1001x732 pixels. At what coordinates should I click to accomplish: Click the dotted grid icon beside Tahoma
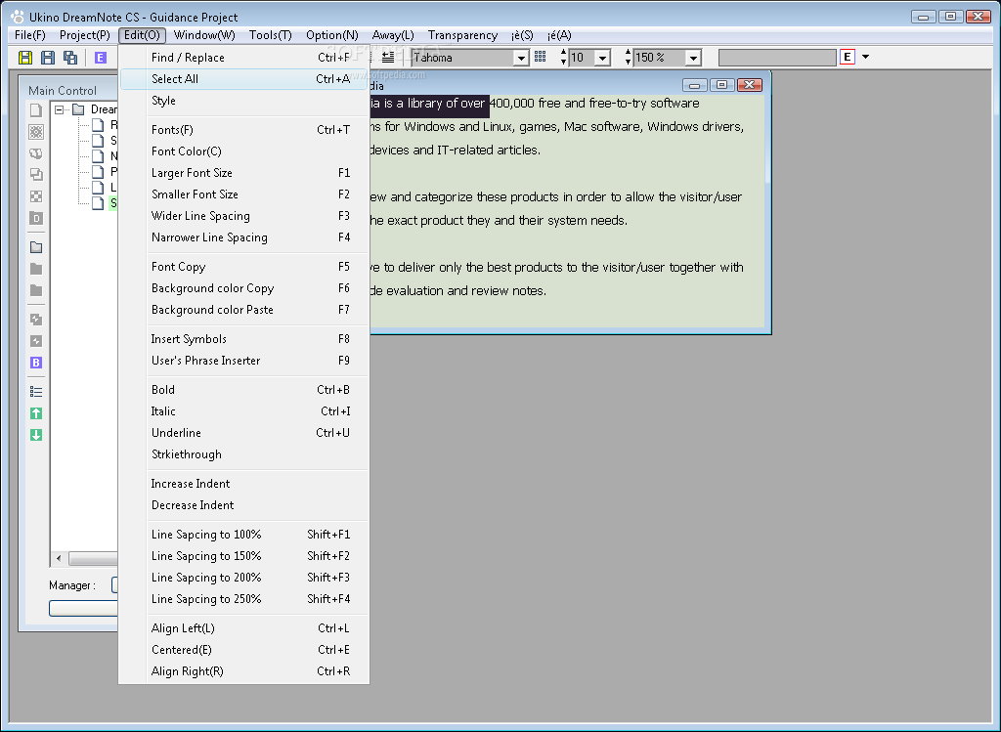click(x=540, y=57)
